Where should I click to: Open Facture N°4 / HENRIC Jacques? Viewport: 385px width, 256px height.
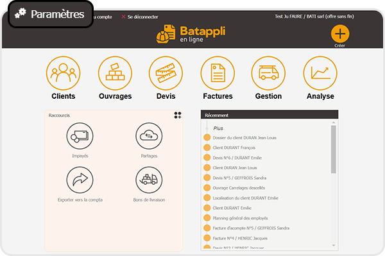click(x=240, y=238)
